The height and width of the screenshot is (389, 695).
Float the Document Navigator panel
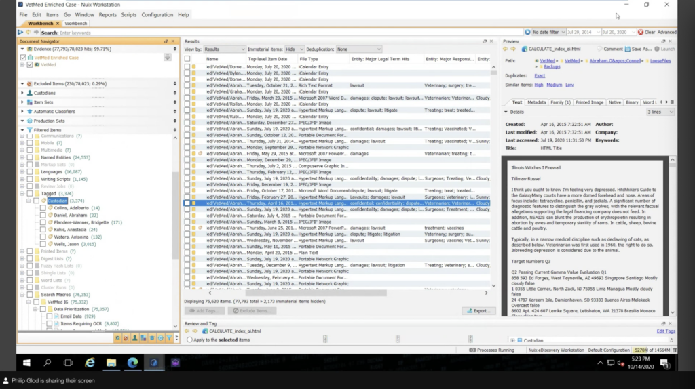coord(166,41)
